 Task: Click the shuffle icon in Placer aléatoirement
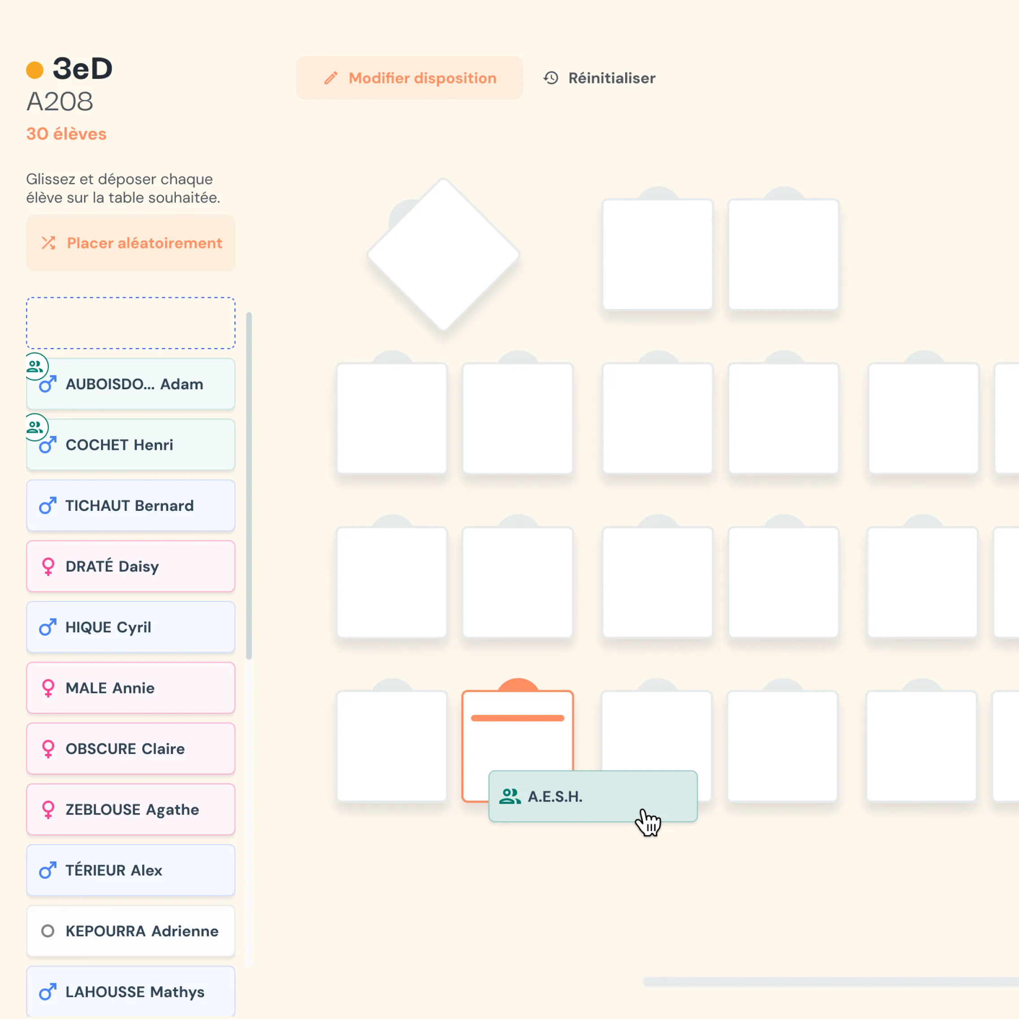pos(48,243)
